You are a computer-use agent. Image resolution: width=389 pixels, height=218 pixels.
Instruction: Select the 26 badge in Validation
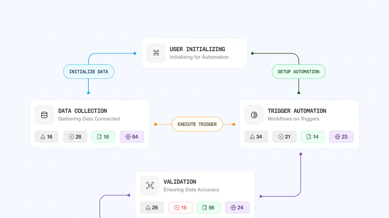pos(152,207)
